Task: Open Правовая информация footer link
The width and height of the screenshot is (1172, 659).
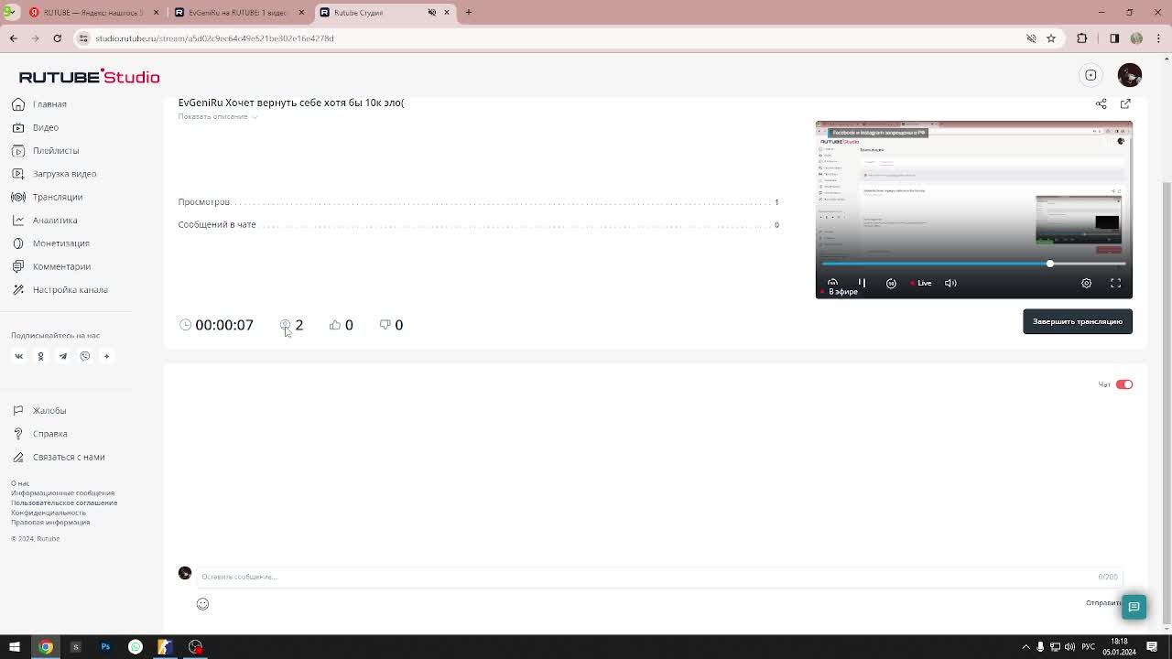Action: click(50, 522)
